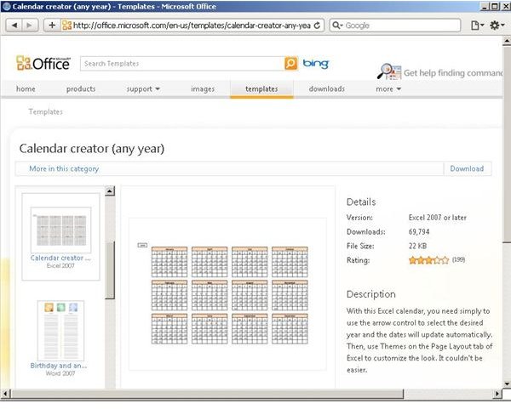Click the Bing logo
Viewport: 511px width, 409px height.
(x=315, y=63)
